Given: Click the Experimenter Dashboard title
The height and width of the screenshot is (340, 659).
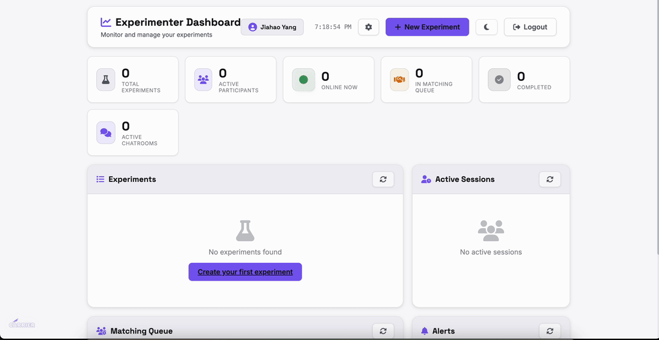Looking at the screenshot, I should click(178, 22).
